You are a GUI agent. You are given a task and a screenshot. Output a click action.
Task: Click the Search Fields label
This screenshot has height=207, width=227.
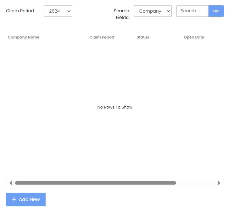point(122,14)
